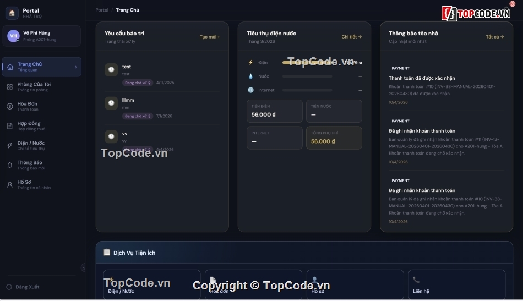Click the INTERNET cost box

pos(275,138)
